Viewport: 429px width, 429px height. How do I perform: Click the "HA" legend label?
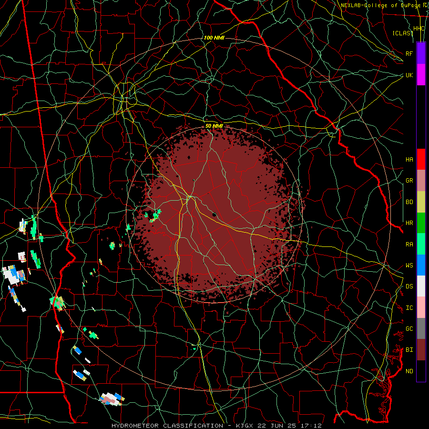[409, 160]
